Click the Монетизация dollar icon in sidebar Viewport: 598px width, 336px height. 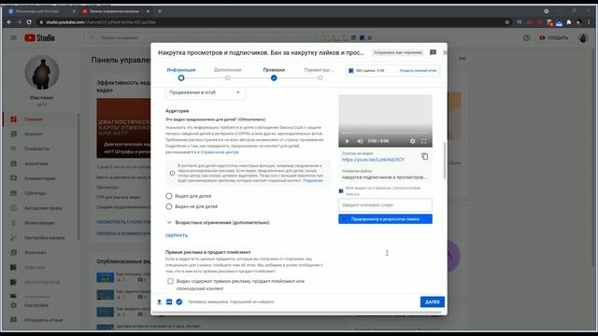(x=14, y=223)
